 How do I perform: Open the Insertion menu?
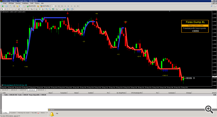click(x=18, y=3)
